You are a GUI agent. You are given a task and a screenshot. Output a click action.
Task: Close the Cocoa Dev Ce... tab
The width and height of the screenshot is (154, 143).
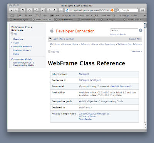[124, 20]
